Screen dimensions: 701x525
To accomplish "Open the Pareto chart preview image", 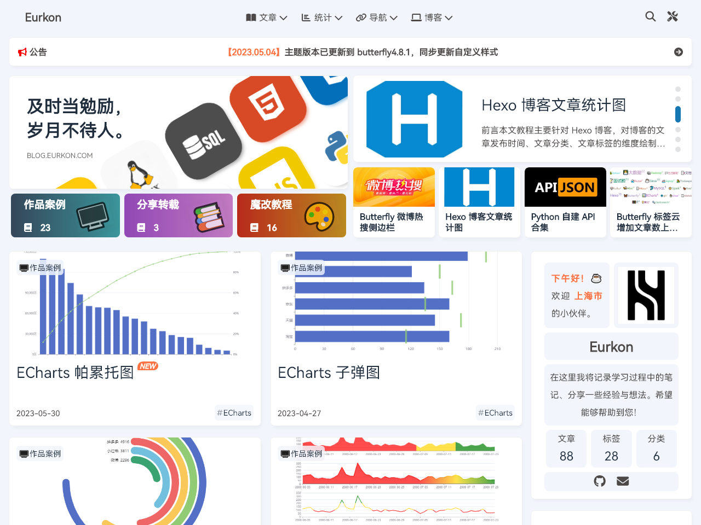I will click(x=135, y=304).
